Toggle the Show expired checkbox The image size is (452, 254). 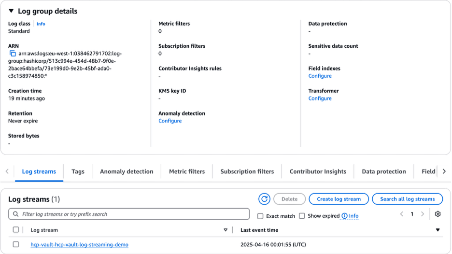point(302,216)
